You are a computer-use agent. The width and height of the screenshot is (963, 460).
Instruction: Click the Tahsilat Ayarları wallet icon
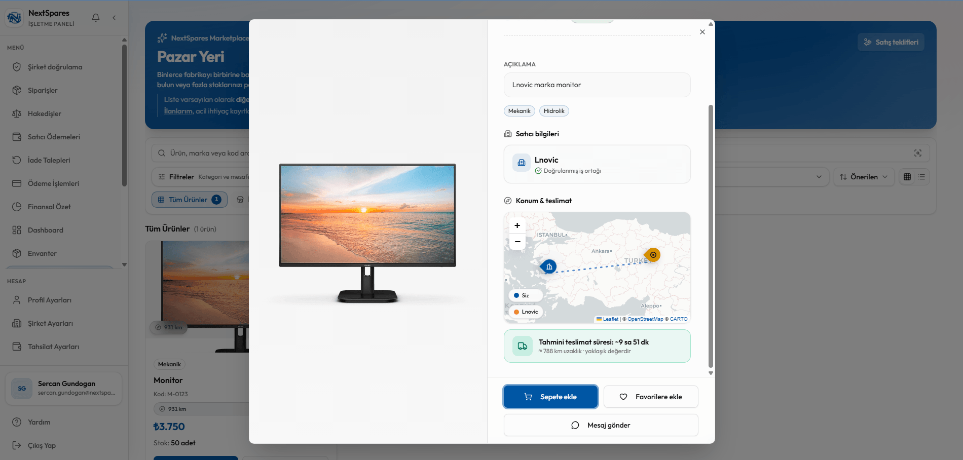coord(17,347)
